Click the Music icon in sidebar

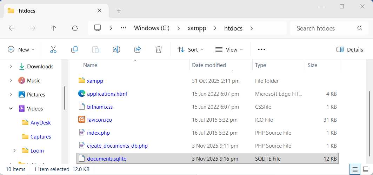coord(22,80)
